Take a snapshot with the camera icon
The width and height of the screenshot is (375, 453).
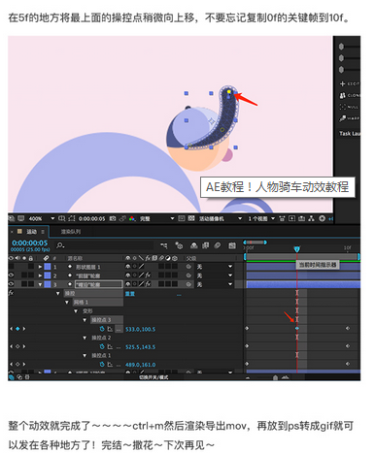113,218
